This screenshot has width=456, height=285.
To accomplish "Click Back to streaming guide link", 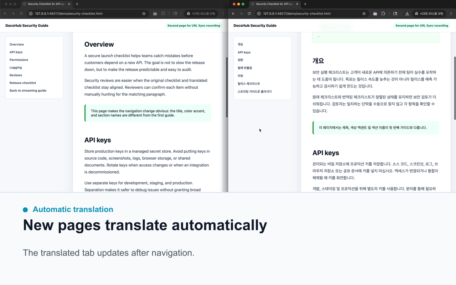I will tap(28, 90).
